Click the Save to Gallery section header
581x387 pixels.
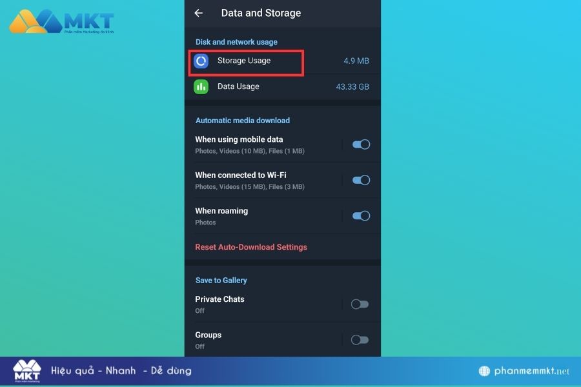[x=221, y=280]
